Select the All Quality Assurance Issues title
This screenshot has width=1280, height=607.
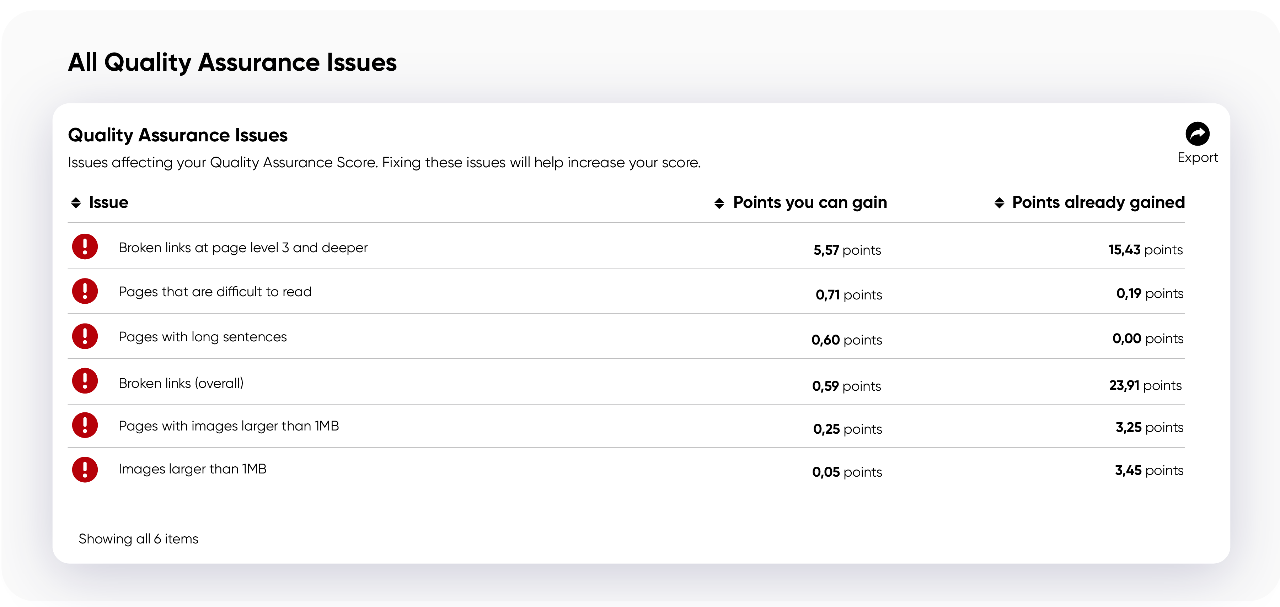232,62
